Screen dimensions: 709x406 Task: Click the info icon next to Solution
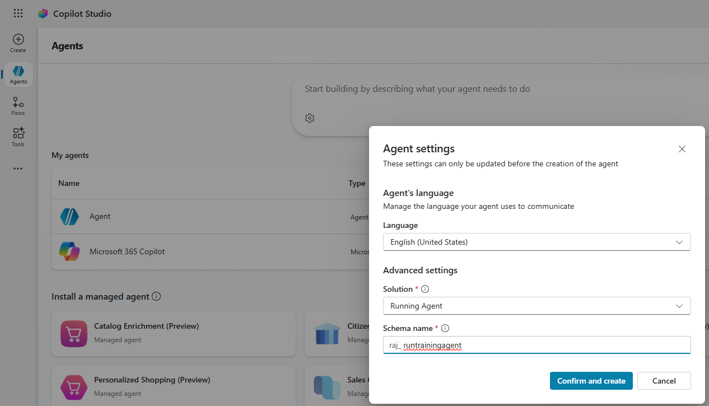pos(425,290)
